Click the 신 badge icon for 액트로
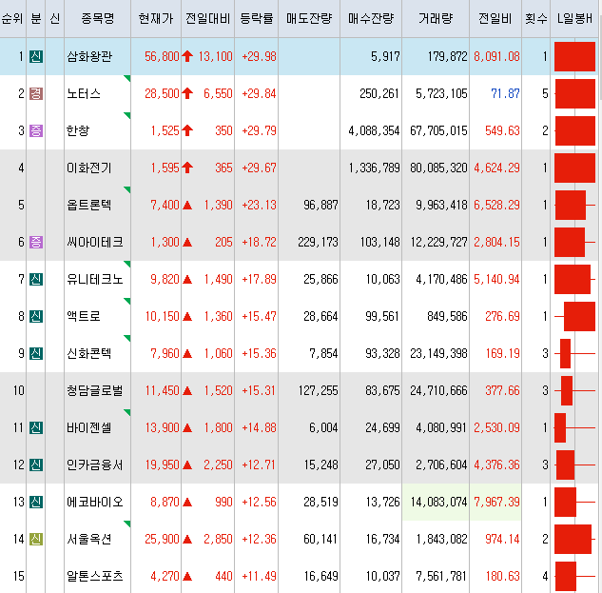Image resolution: width=602 pixels, height=593 pixels. (36, 317)
